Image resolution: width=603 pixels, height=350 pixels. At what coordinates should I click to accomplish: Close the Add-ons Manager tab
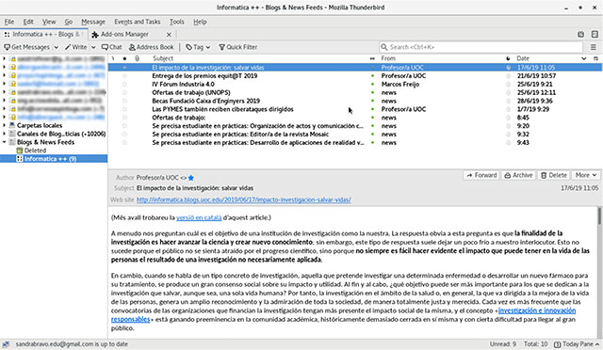tap(169, 35)
